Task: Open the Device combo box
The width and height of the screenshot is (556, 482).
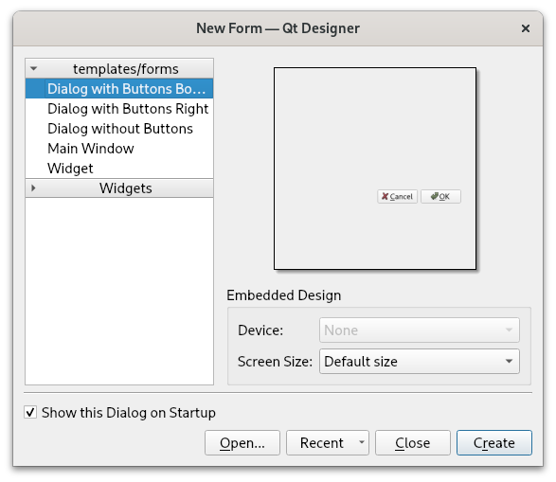Action: (420, 330)
